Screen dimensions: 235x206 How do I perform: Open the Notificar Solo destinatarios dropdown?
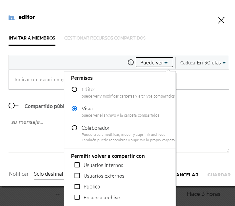click(x=49, y=174)
